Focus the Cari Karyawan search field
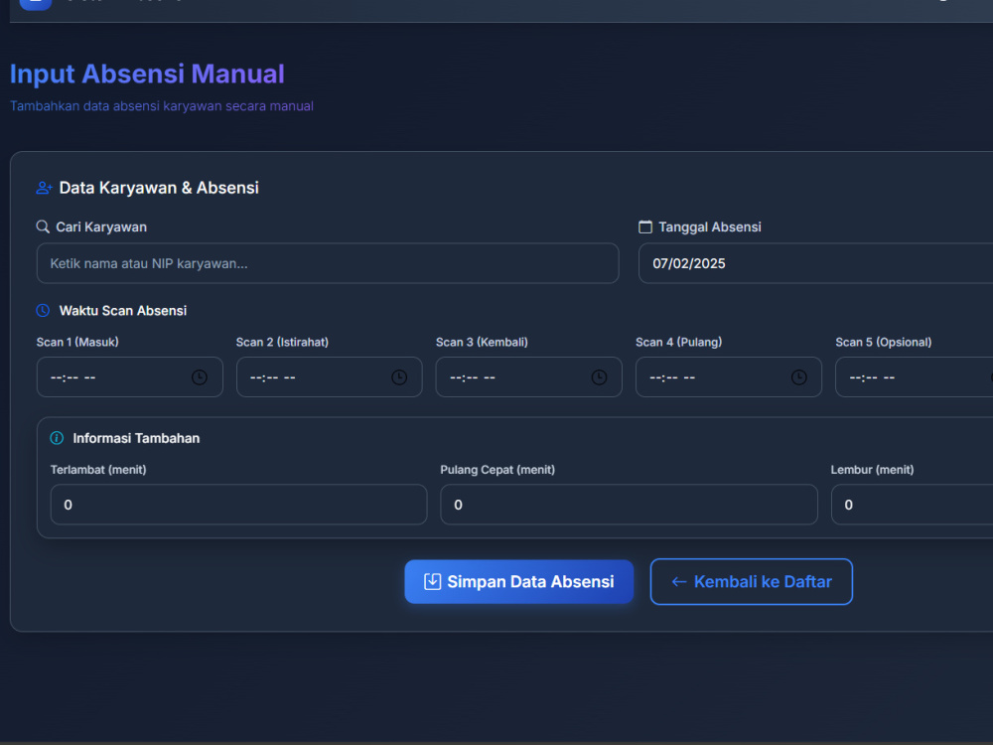 (x=328, y=263)
